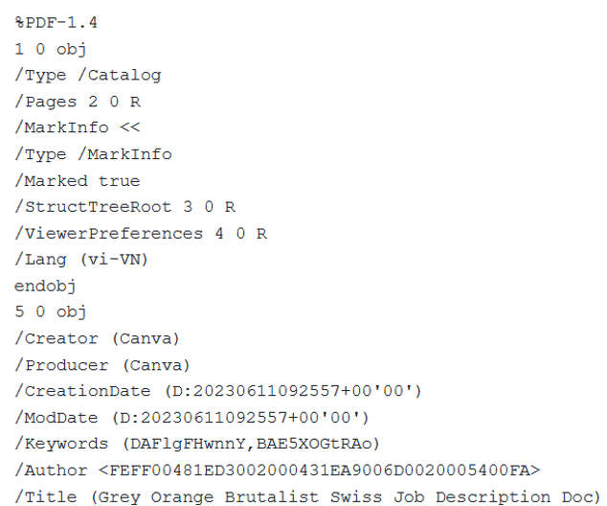Click the /Keywords value text

click(x=251, y=444)
